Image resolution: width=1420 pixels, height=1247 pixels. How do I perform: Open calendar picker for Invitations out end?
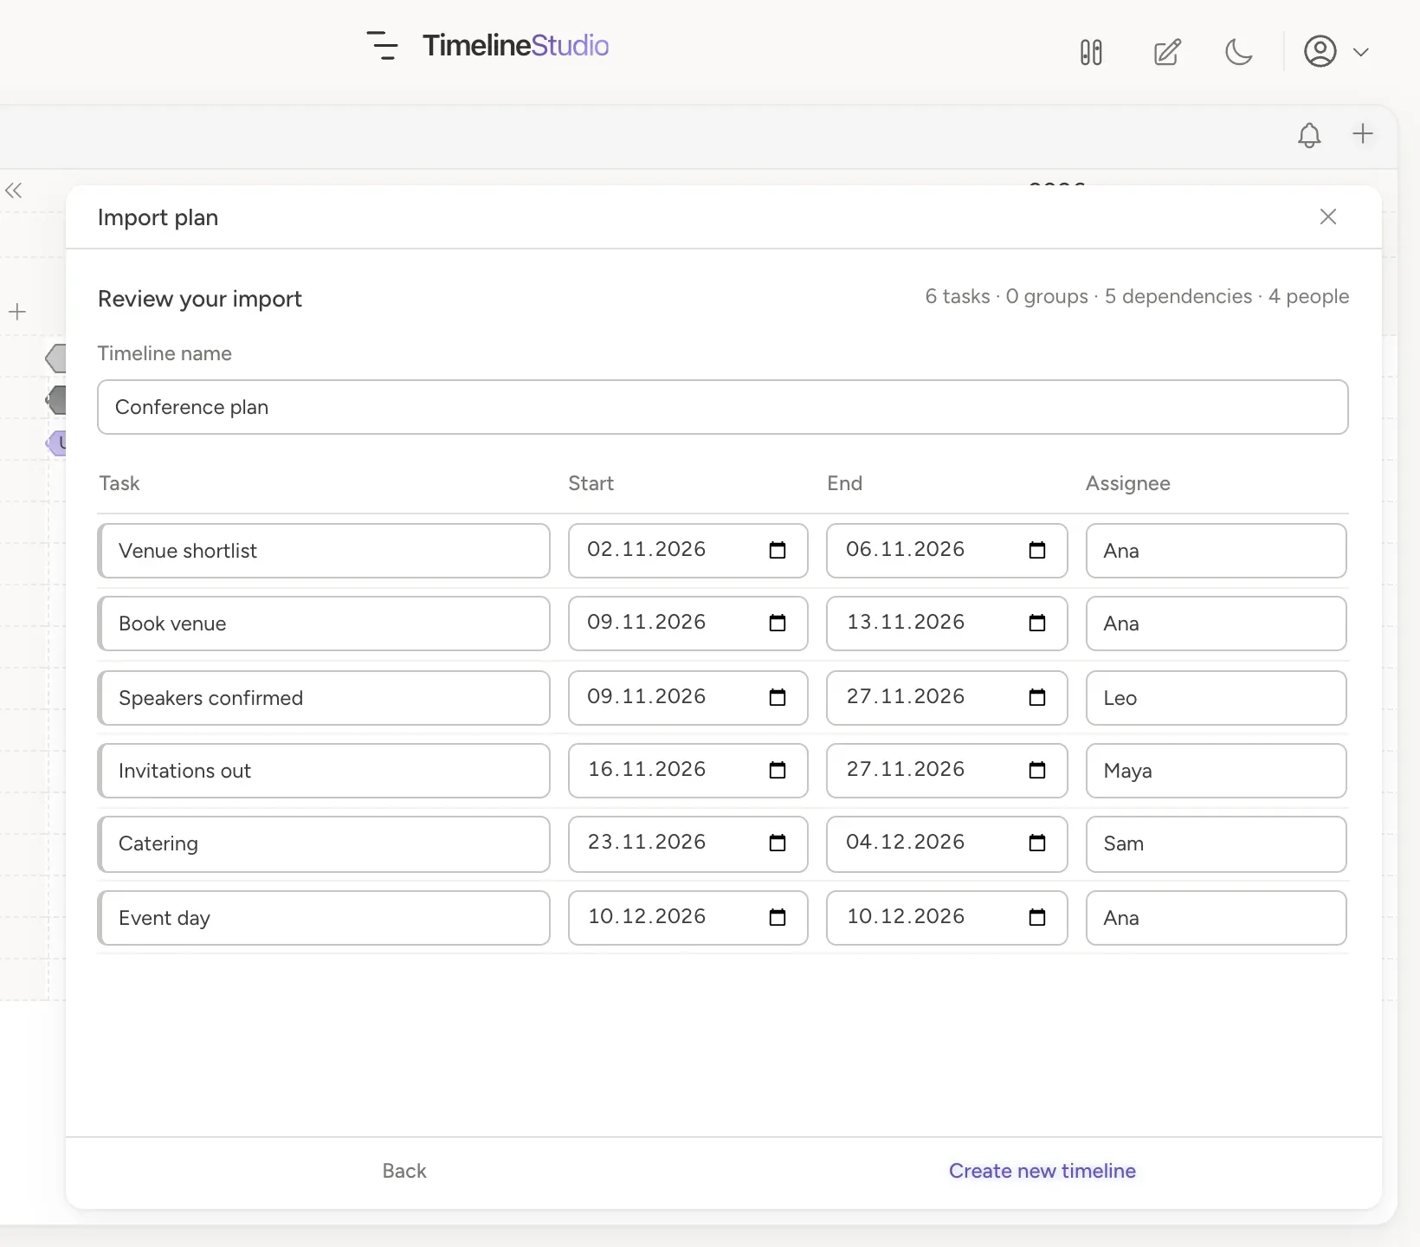point(1037,770)
